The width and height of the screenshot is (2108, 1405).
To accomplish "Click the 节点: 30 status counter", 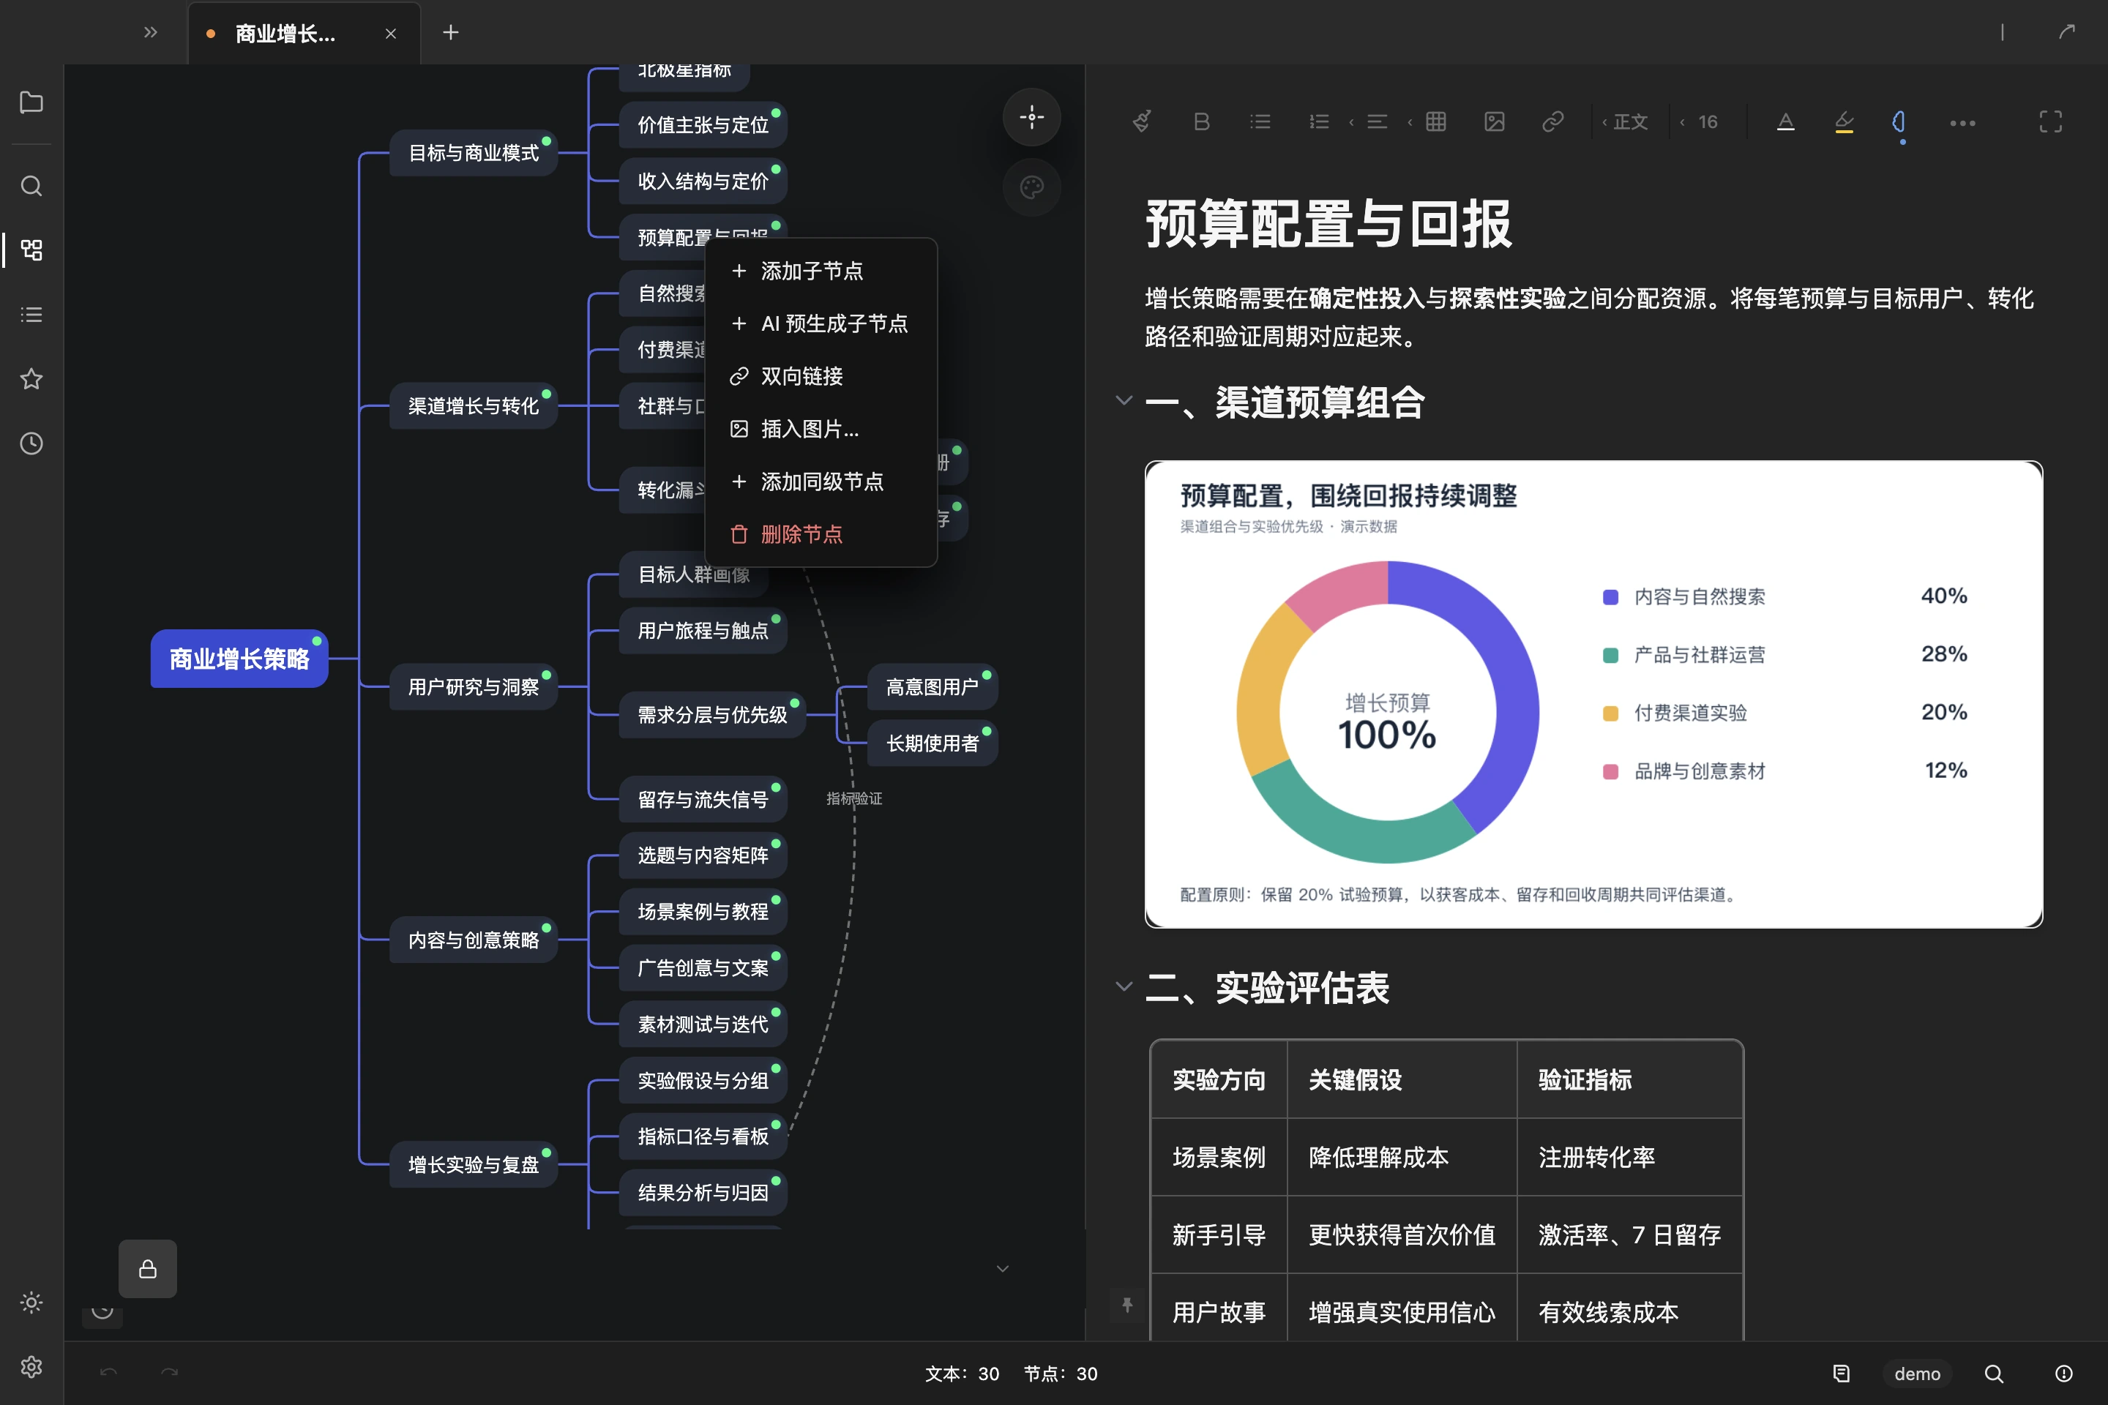I will pyautogui.click(x=1061, y=1374).
